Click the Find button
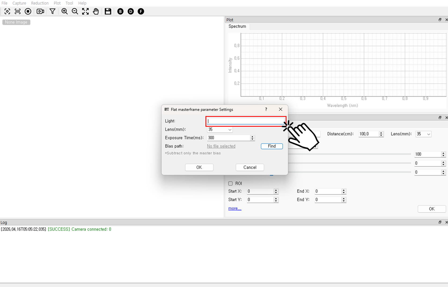The image size is (448, 287). (x=272, y=146)
